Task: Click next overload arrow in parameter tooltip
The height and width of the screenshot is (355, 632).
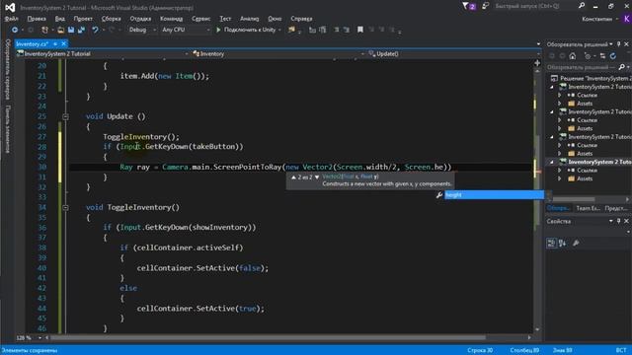Action: tap(317, 177)
